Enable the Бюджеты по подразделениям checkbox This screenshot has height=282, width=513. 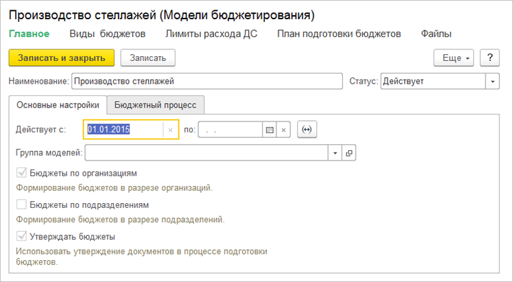coord(21,204)
